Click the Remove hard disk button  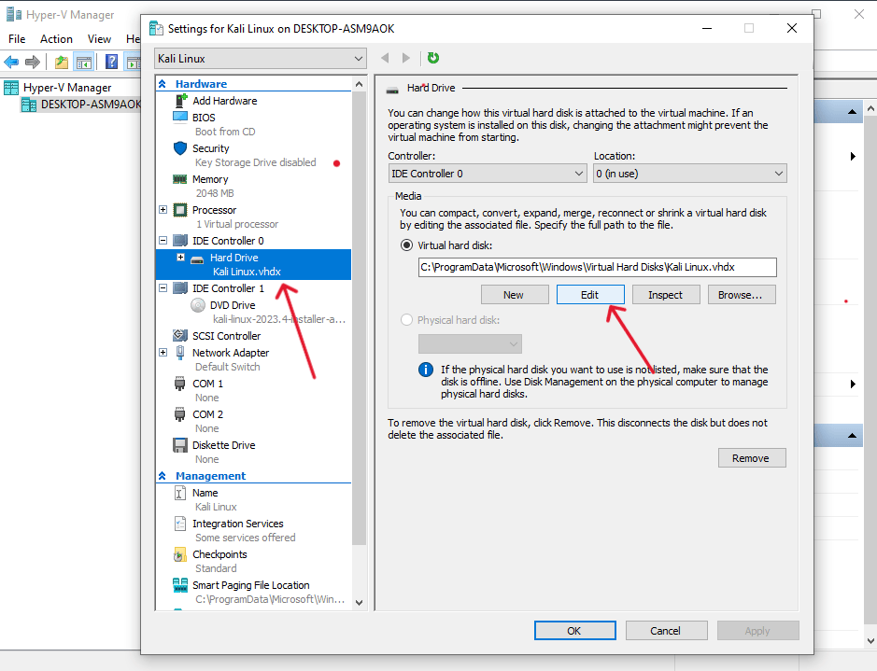(x=752, y=458)
